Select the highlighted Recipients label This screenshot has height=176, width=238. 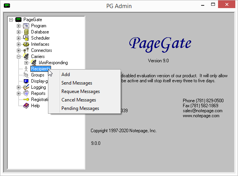[41, 69]
